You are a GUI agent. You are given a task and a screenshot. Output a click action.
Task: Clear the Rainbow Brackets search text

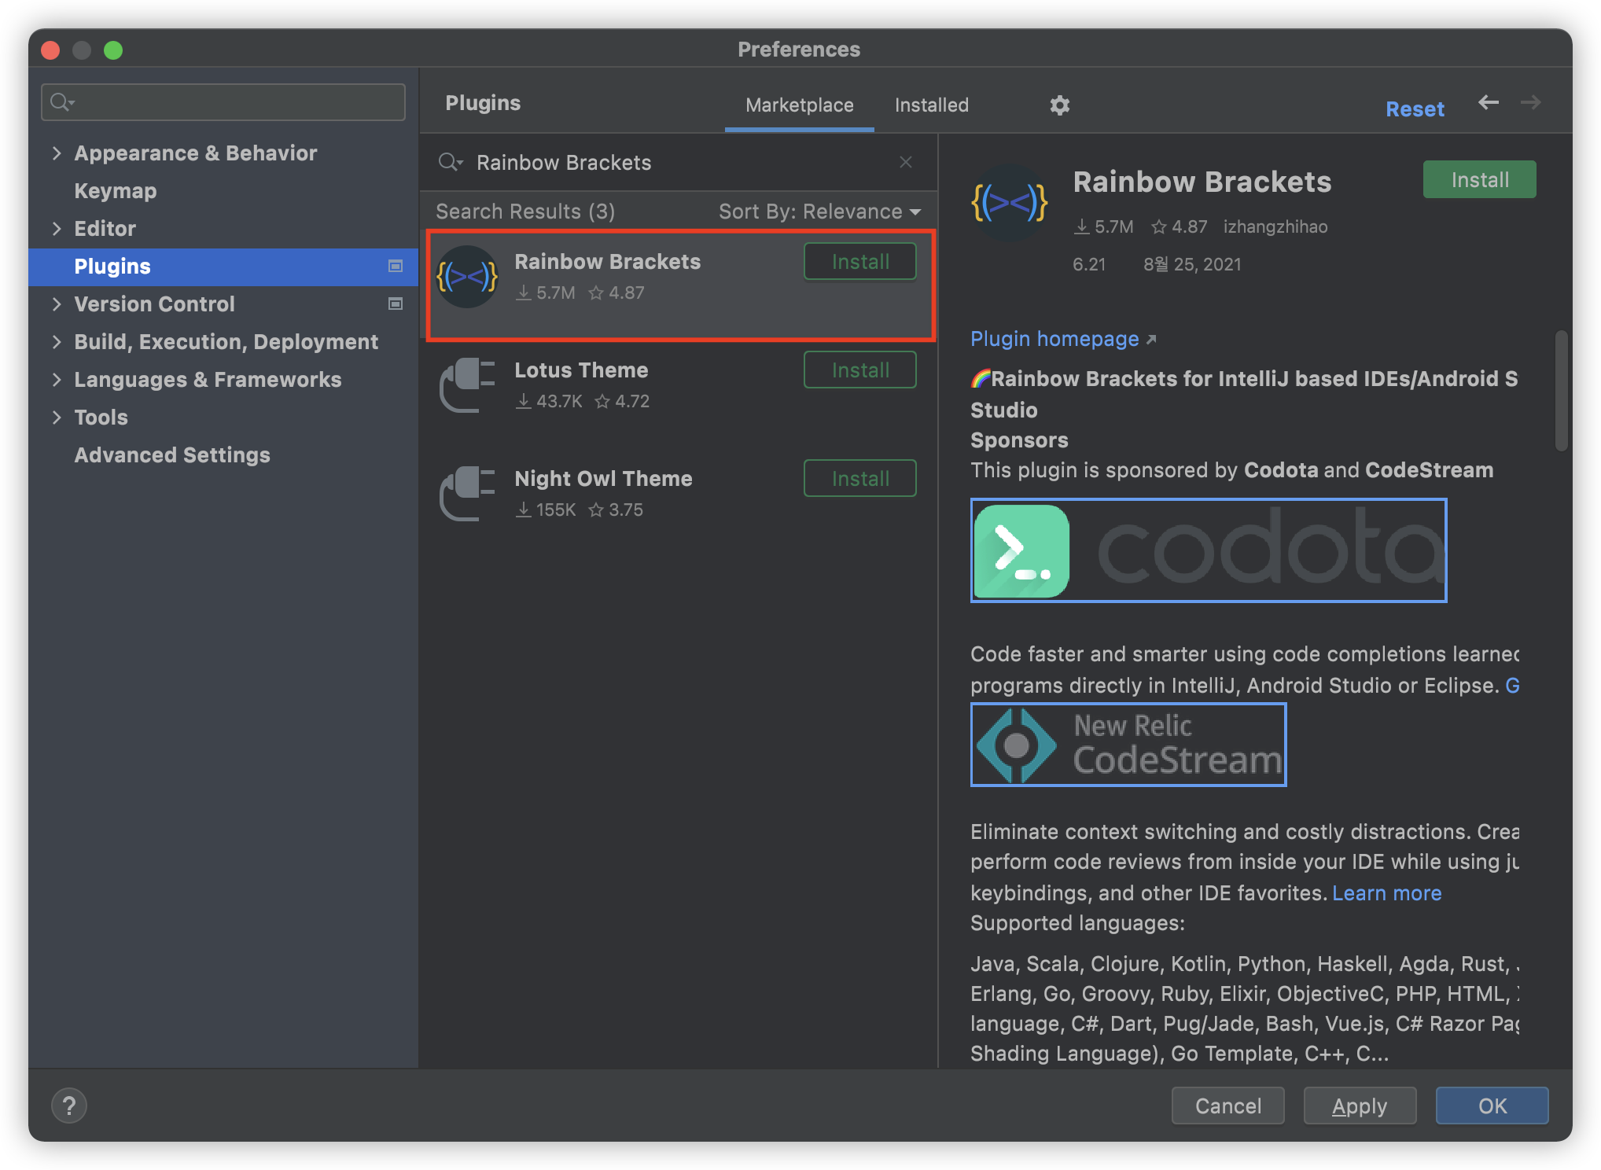(x=906, y=162)
